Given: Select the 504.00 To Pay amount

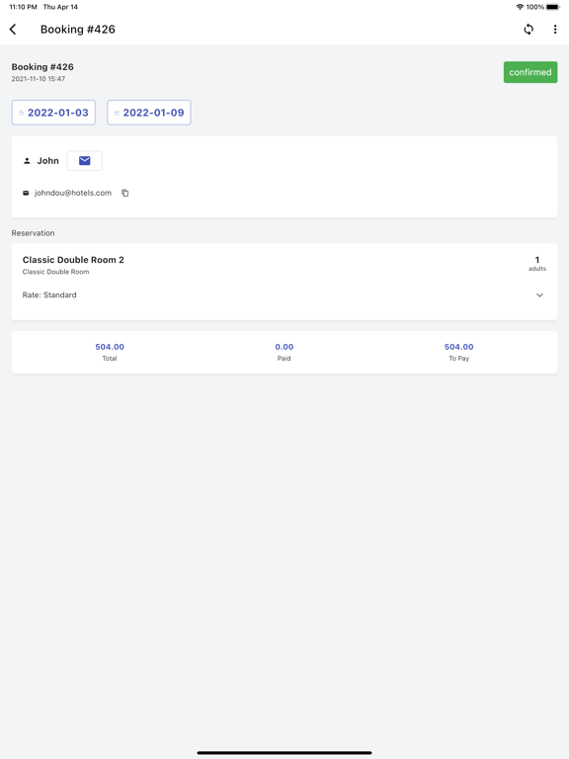Looking at the screenshot, I should point(458,347).
